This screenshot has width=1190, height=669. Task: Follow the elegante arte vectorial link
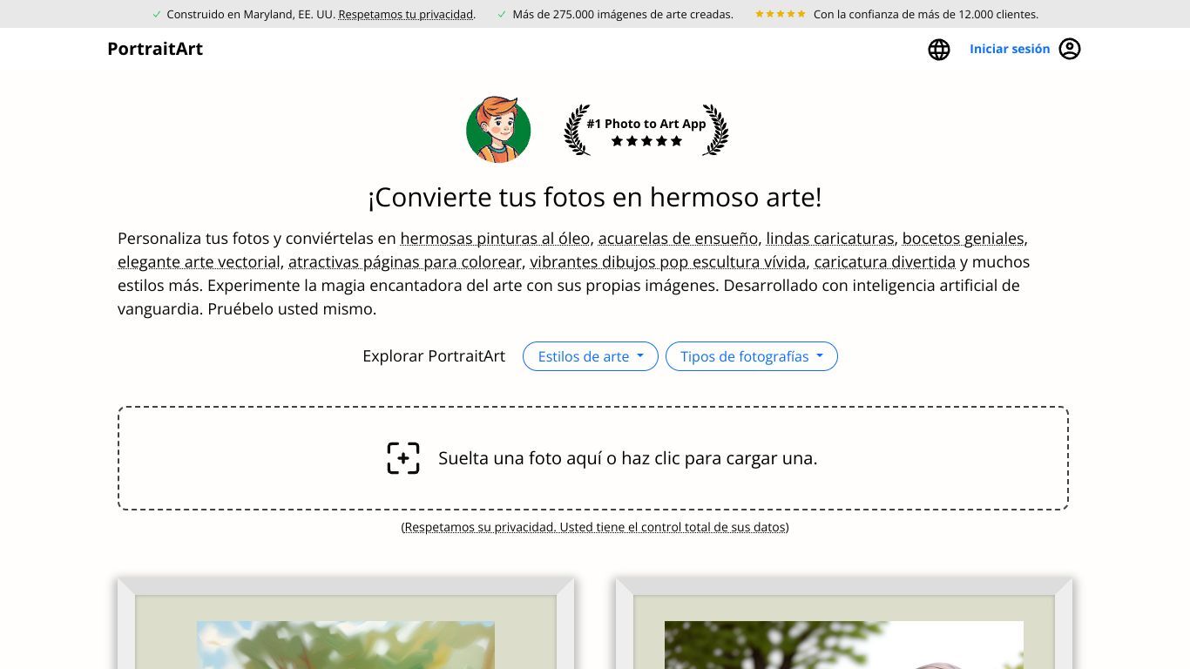[x=199, y=262]
